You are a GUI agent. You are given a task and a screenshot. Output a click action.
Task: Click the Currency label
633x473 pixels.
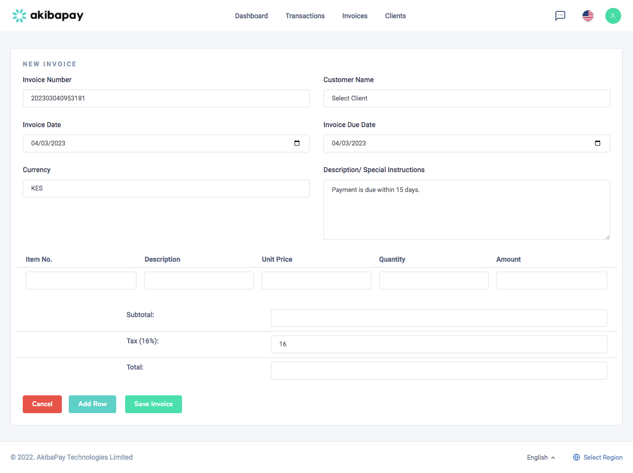coord(37,170)
